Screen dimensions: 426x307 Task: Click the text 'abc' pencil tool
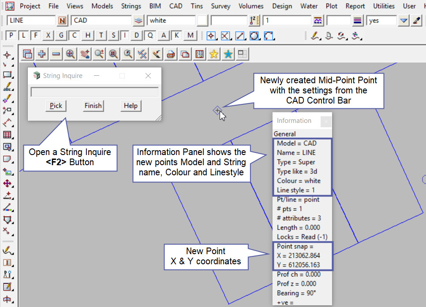pos(7,87)
